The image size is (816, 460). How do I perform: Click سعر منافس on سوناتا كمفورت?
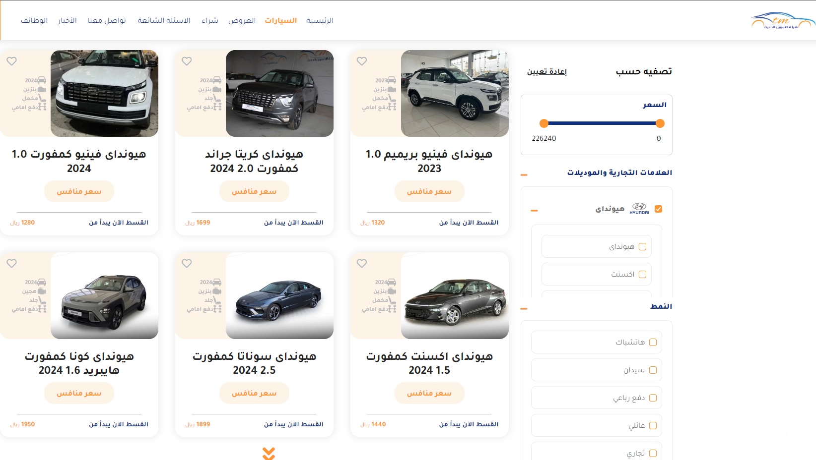click(x=254, y=393)
